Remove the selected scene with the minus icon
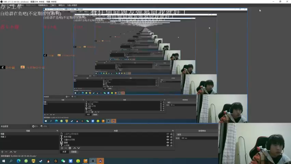The width and height of the screenshot is (291, 164). [x=6, y=152]
